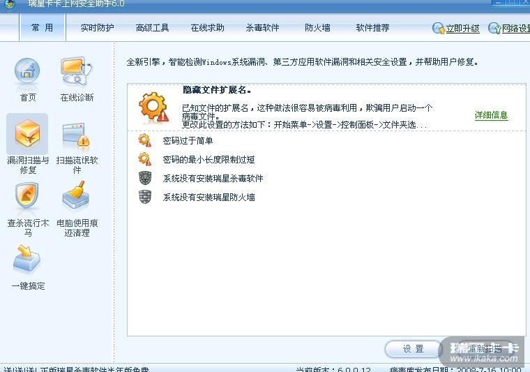Run 一键搞定 one-click fix icon

(27, 259)
